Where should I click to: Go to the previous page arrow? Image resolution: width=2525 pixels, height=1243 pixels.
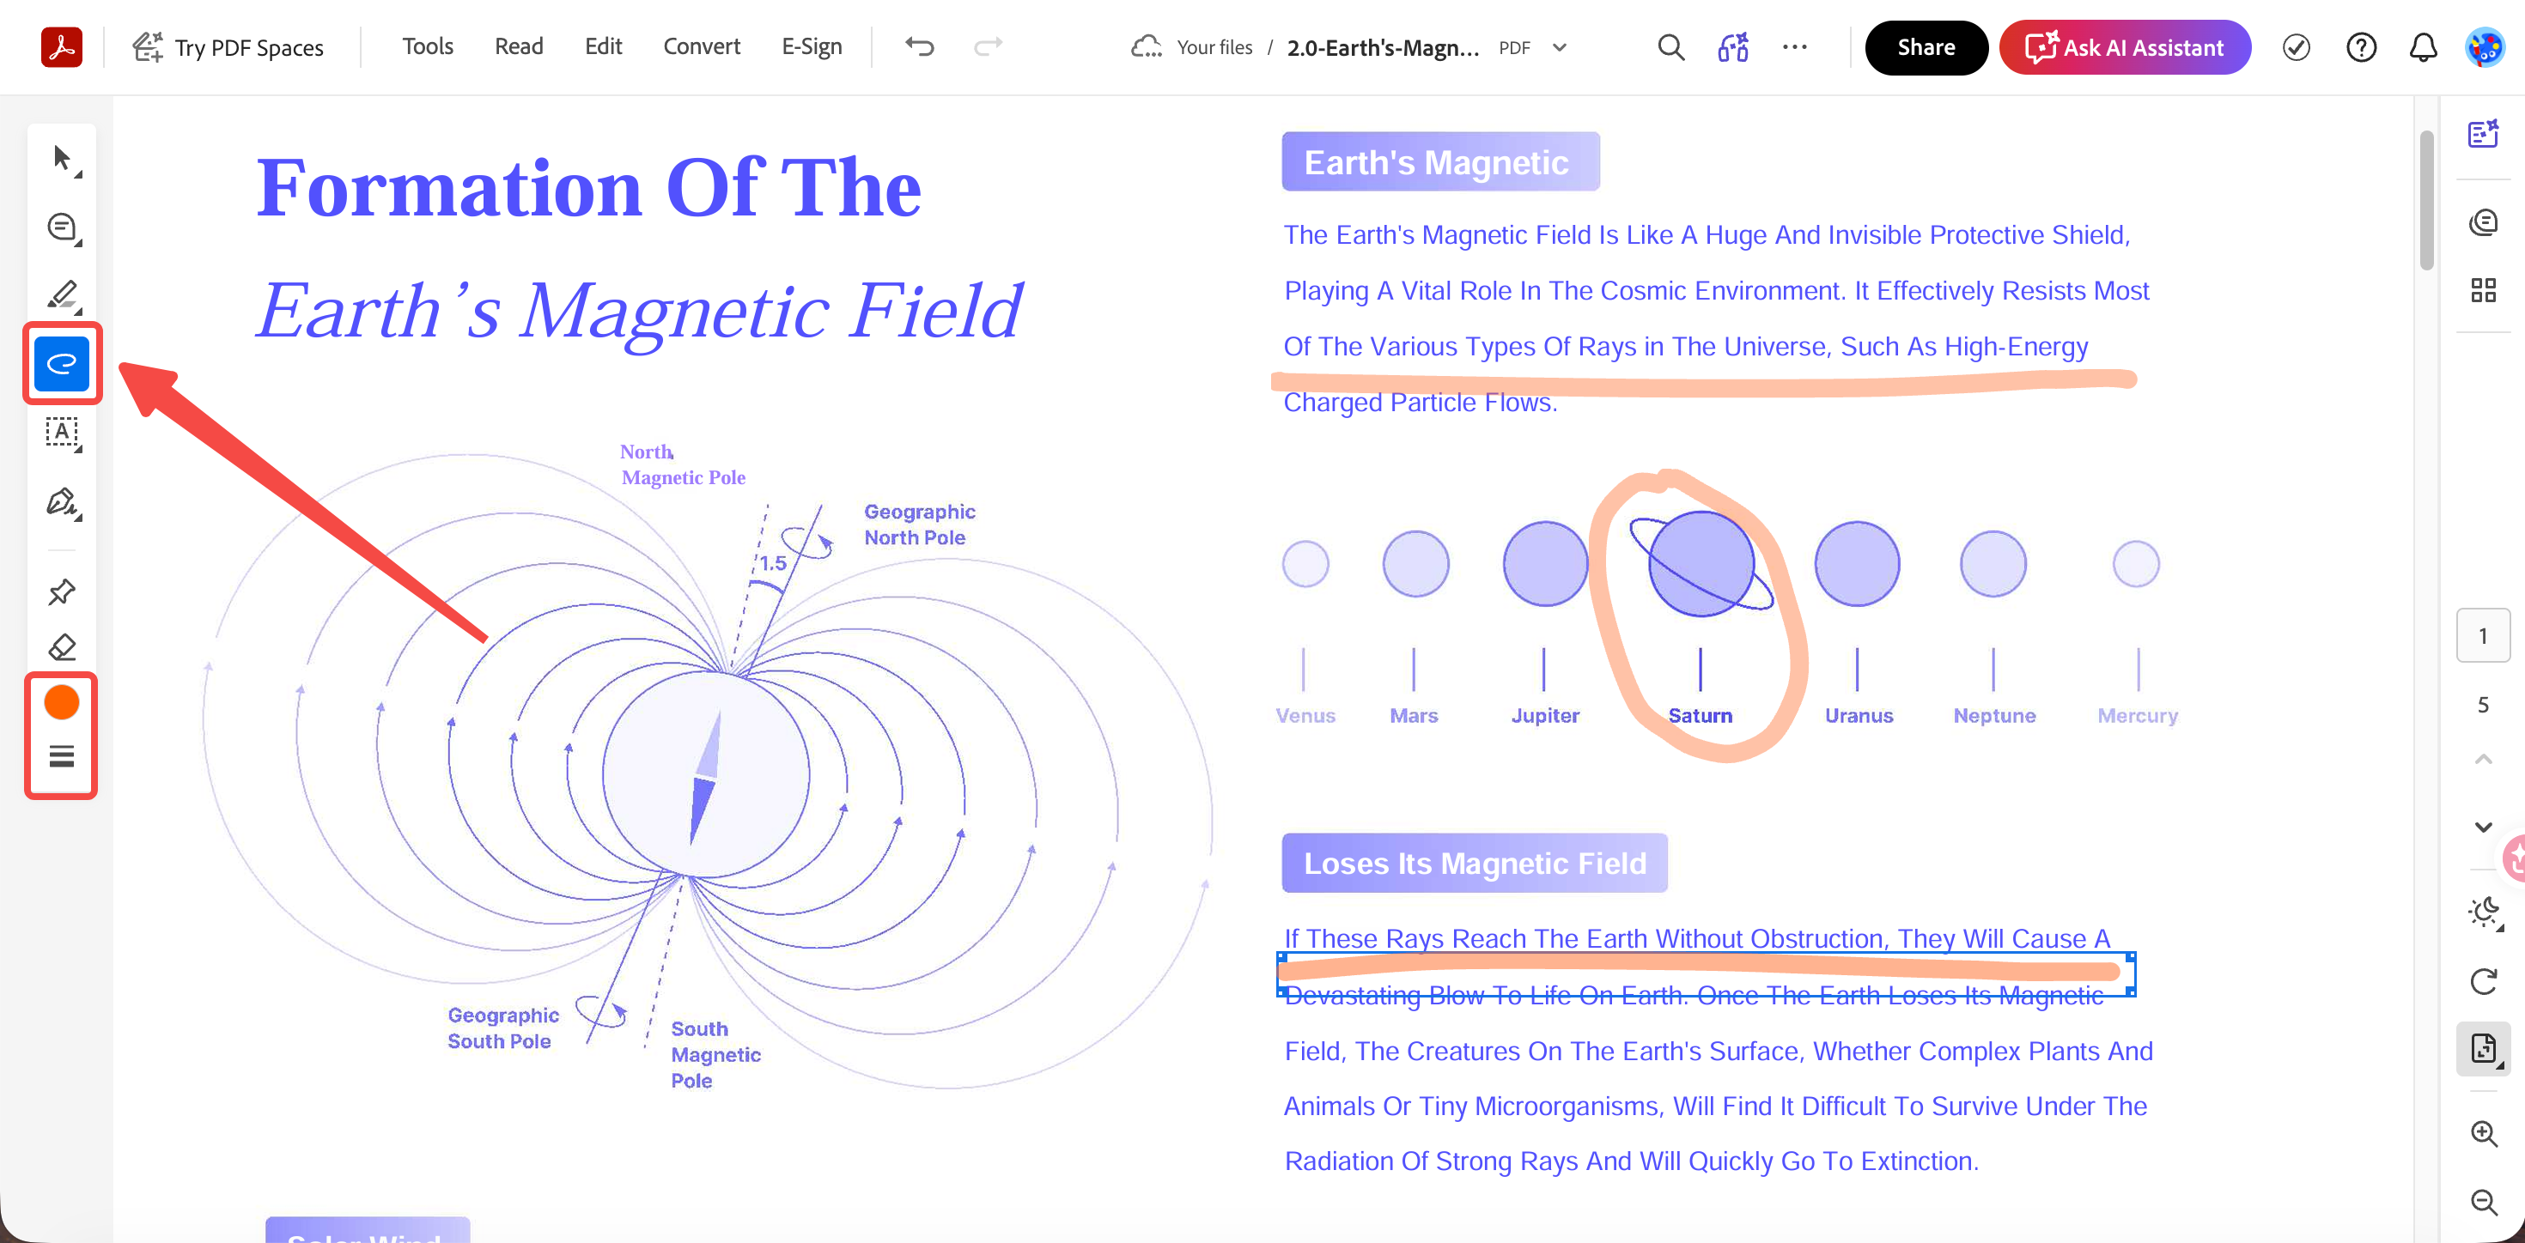click(x=2483, y=758)
